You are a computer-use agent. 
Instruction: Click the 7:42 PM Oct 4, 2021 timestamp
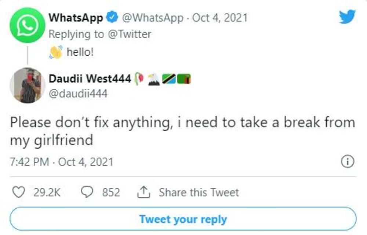(x=62, y=162)
